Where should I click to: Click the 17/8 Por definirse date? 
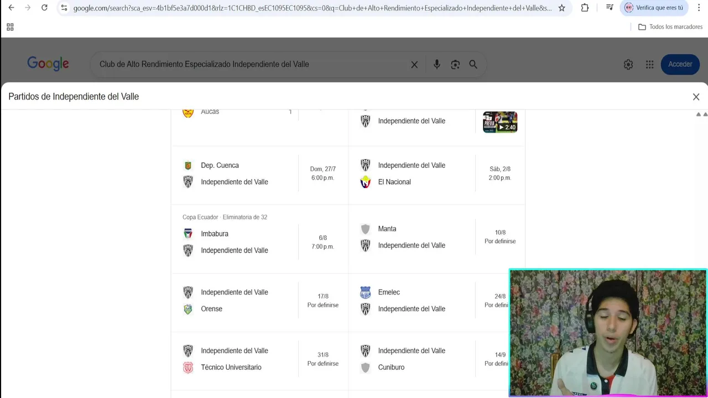(x=323, y=301)
